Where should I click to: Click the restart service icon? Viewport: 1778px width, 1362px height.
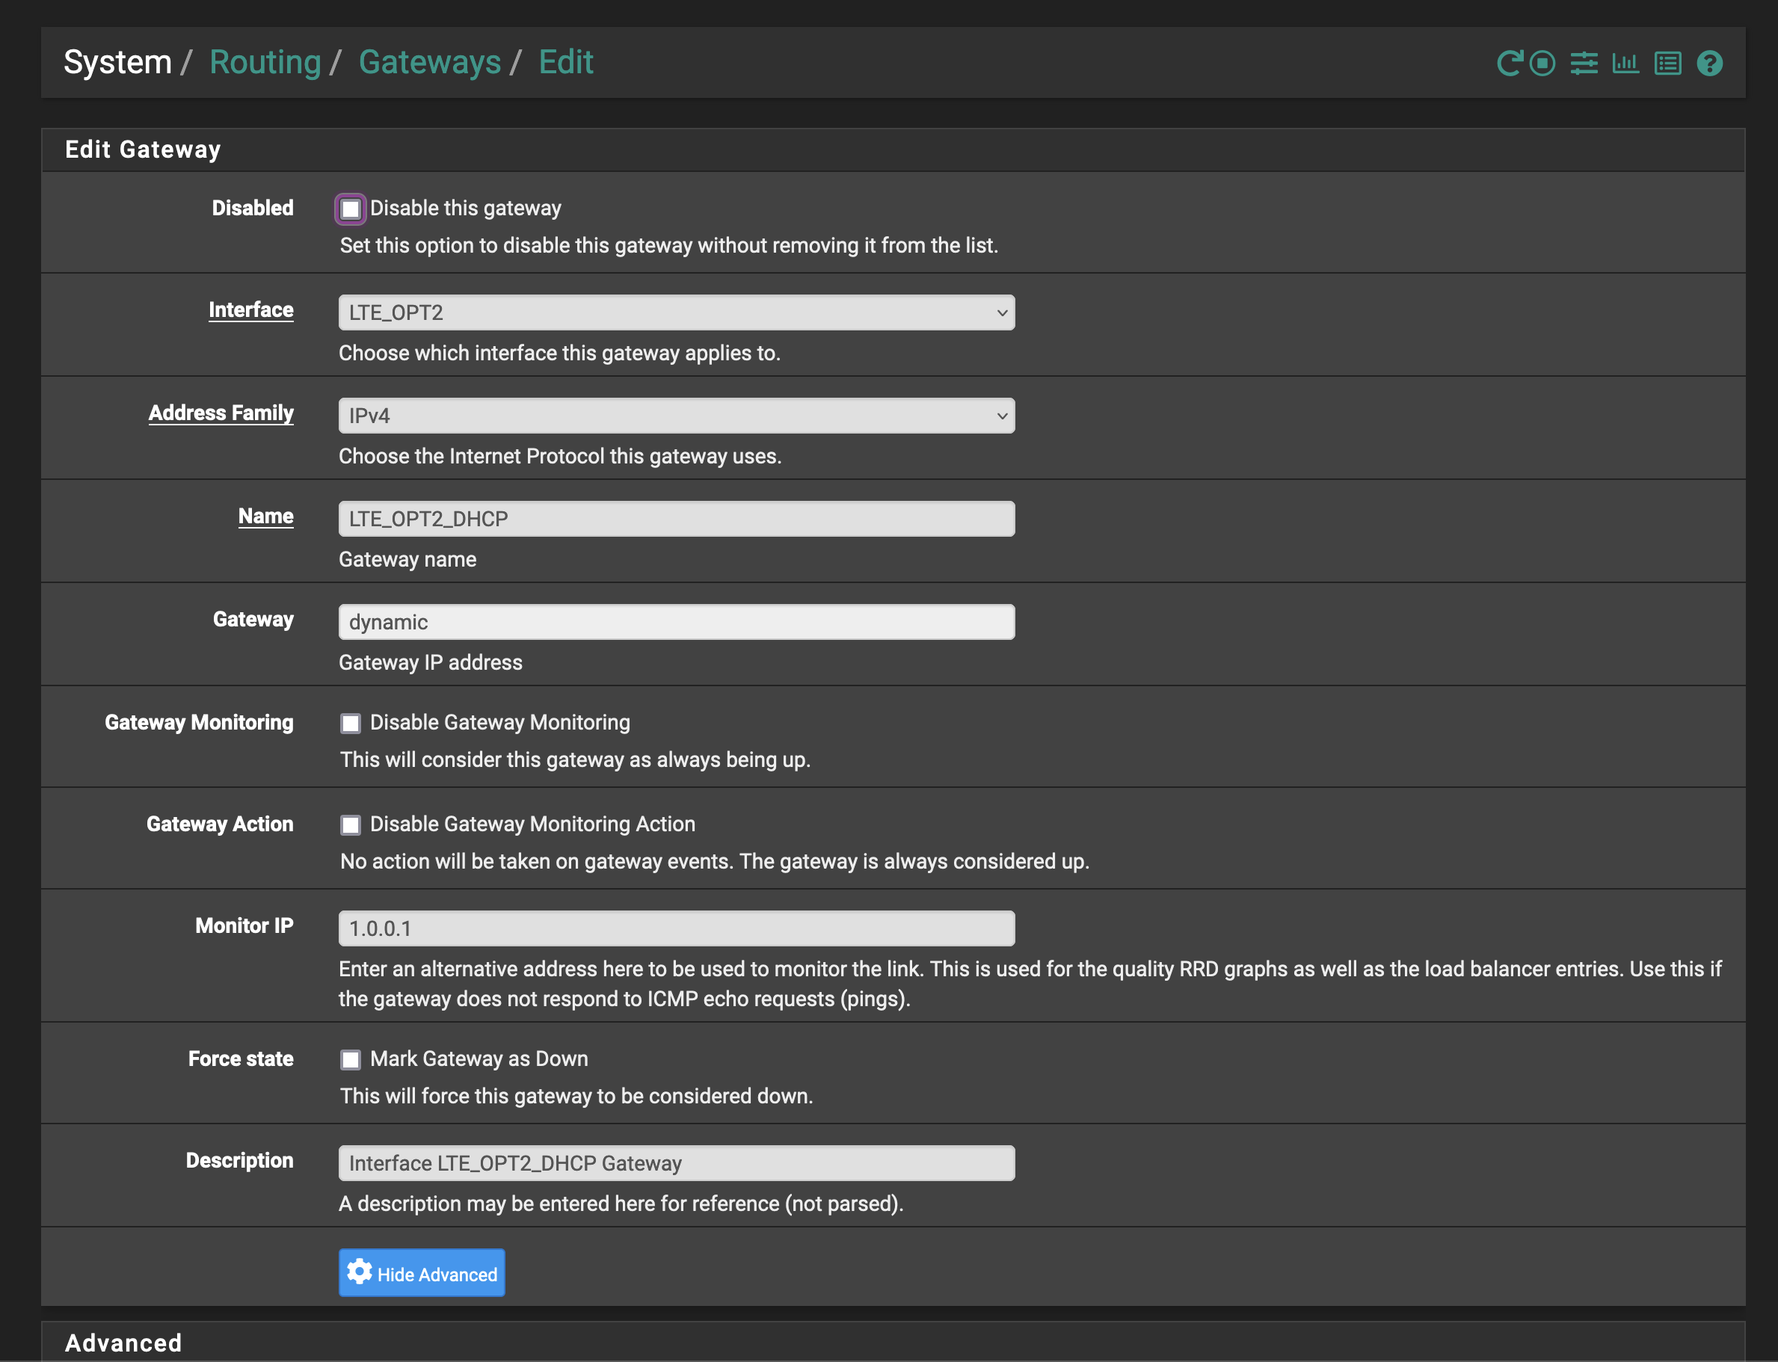1510,64
